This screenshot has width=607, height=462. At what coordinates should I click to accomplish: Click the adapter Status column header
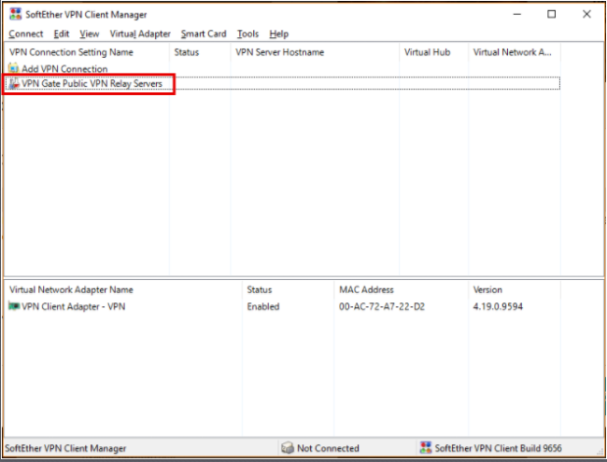(288, 290)
